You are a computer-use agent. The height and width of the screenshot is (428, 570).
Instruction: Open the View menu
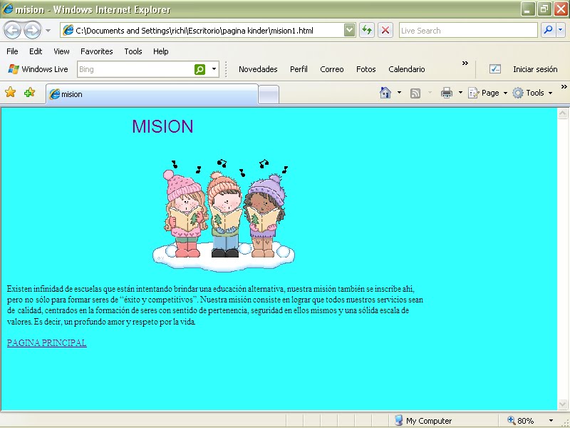[61, 51]
